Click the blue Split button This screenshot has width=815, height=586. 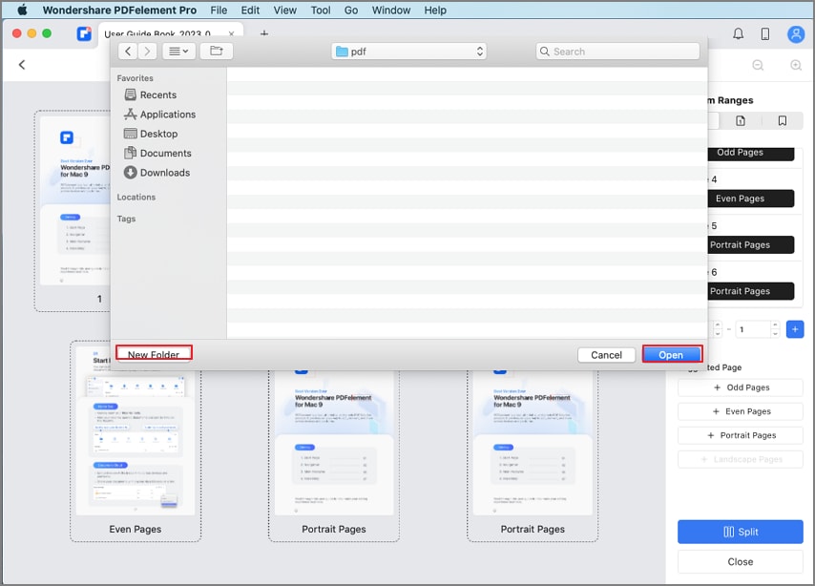(741, 532)
